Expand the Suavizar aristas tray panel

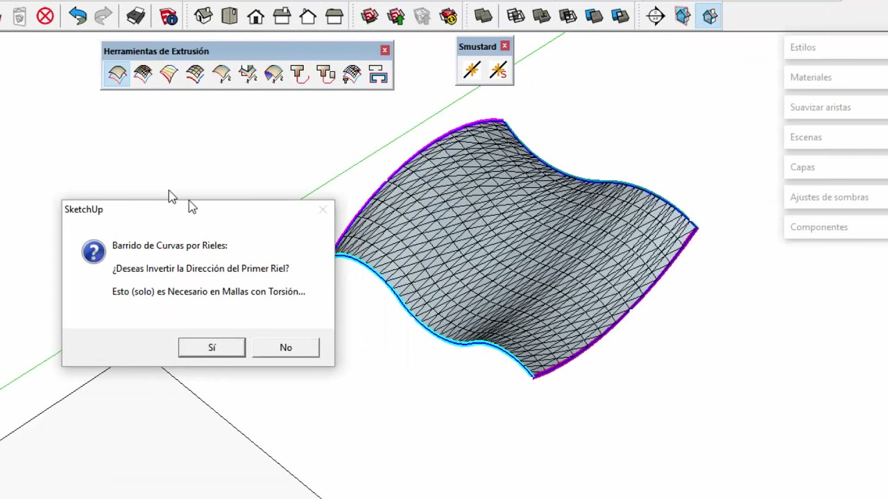(836, 107)
